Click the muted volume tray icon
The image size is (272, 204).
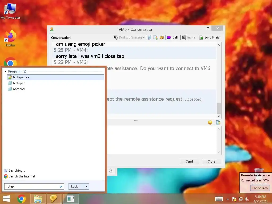247,199
